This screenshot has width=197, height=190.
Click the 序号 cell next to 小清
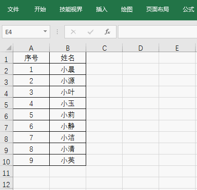(x=31, y=149)
